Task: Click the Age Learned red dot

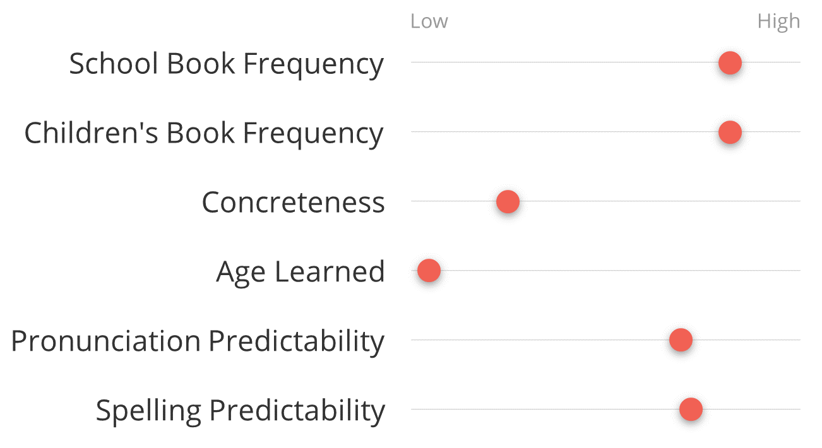Action: pyautogui.click(x=429, y=271)
